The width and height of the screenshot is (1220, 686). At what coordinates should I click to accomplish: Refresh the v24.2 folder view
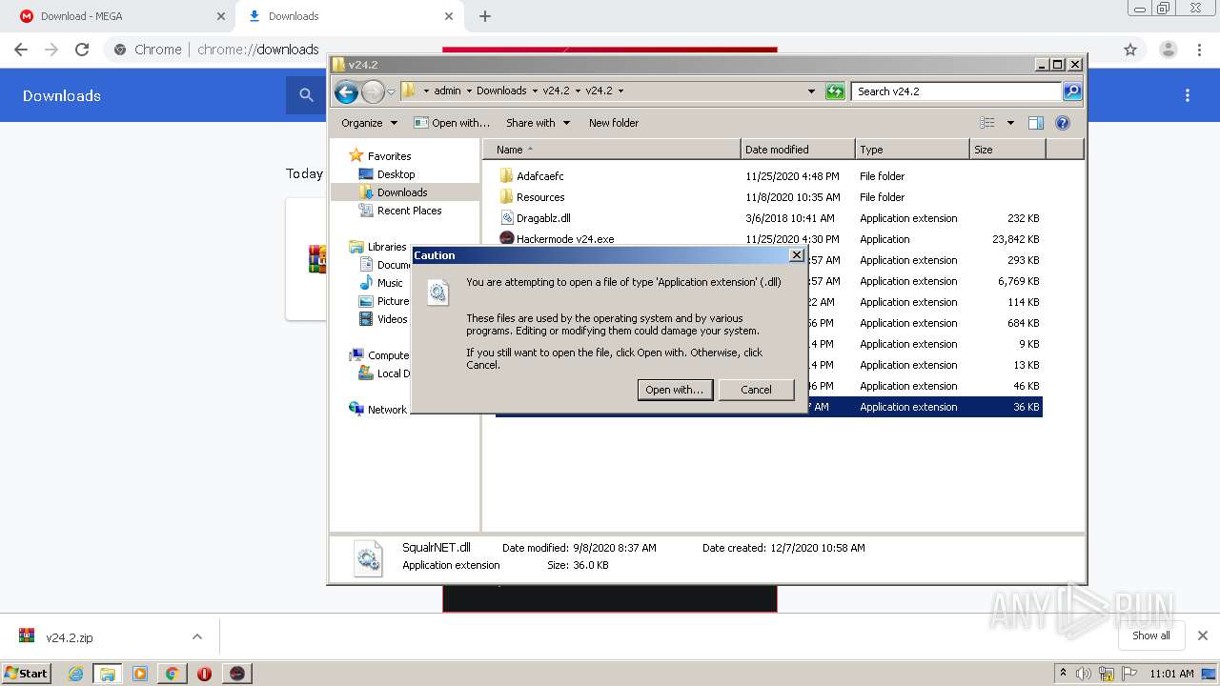click(835, 91)
